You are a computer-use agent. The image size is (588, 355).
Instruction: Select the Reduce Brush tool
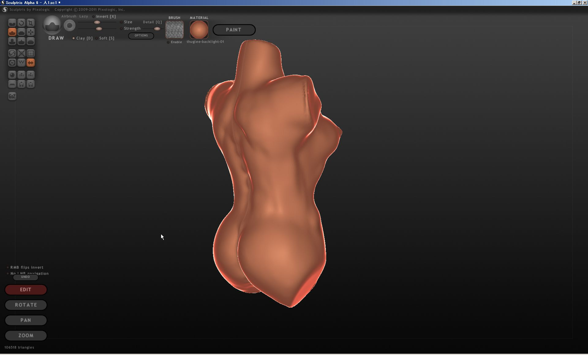(12, 54)
